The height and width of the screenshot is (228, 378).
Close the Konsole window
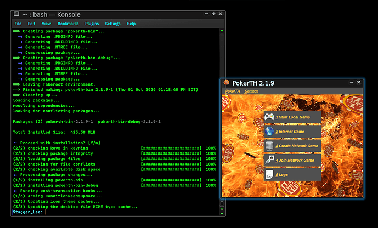[x=221, y=14]
